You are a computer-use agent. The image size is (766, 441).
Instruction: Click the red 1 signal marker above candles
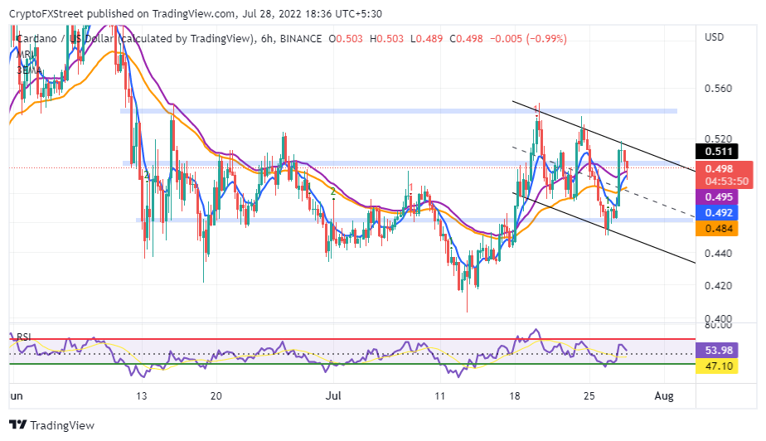411,187
